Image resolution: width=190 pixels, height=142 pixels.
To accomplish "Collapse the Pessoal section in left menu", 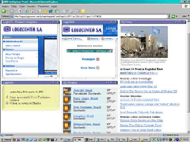I will [4, 50].
